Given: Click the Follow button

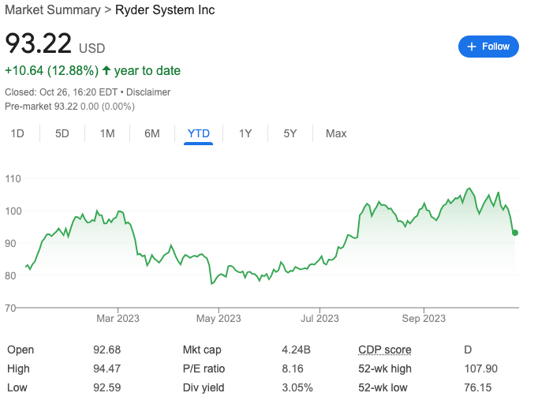Looking at the screenshot, I should [488, 47].
